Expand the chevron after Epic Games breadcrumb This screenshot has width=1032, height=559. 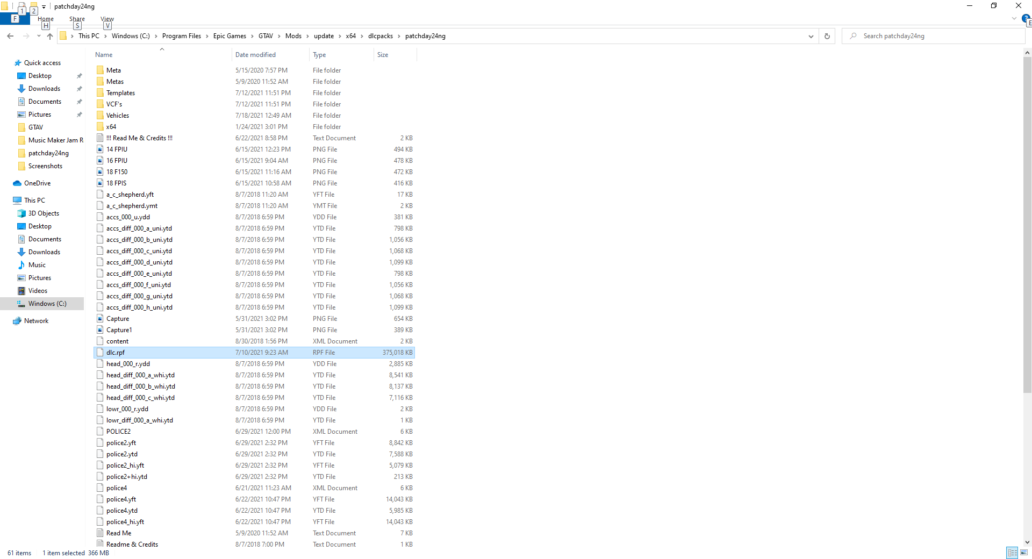click(x=252, y=36)
